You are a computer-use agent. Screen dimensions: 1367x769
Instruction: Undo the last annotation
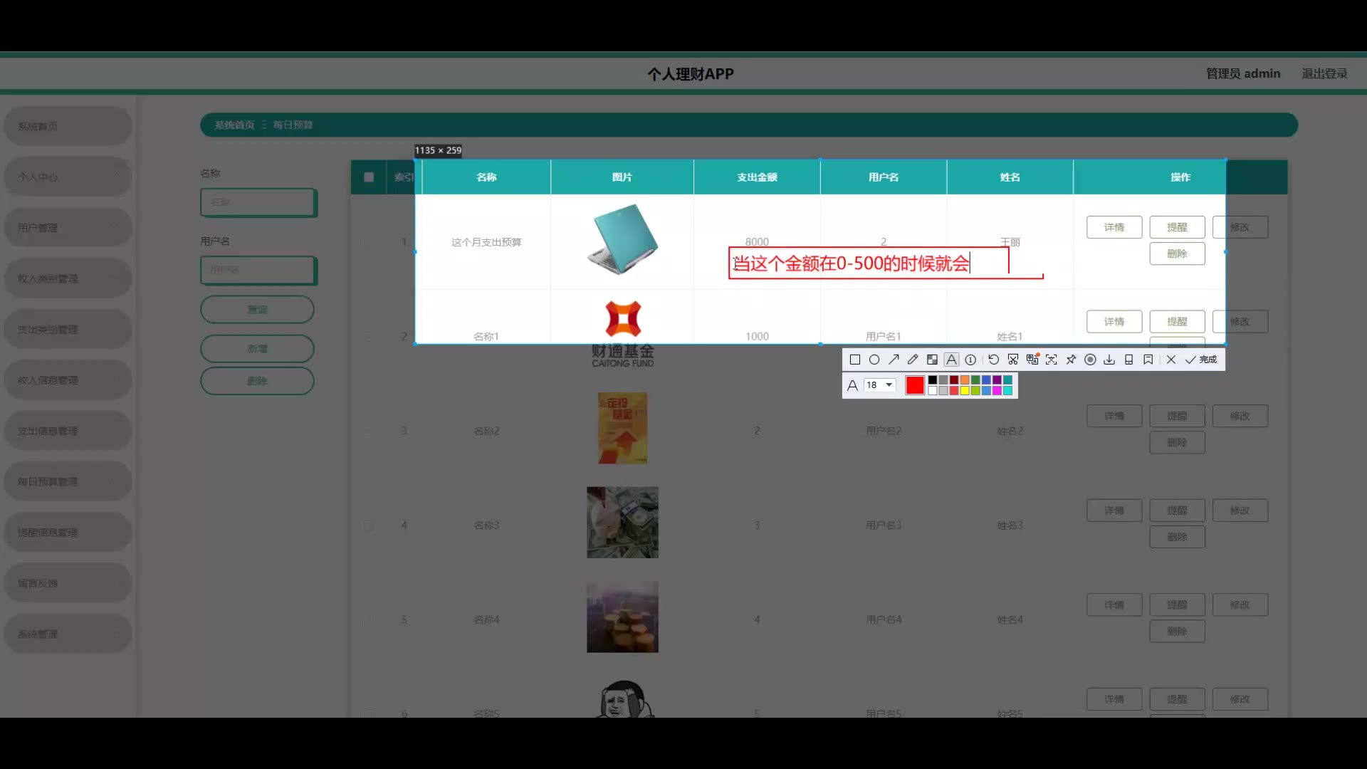click(993, 360)
